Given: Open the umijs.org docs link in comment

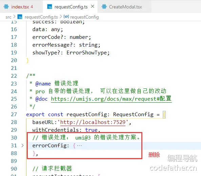Looking at the screenshot, I should (x=111, y=99).
